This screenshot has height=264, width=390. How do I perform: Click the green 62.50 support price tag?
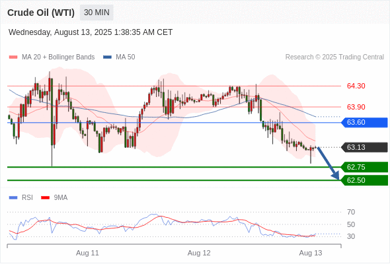click(x=364, y=180)
